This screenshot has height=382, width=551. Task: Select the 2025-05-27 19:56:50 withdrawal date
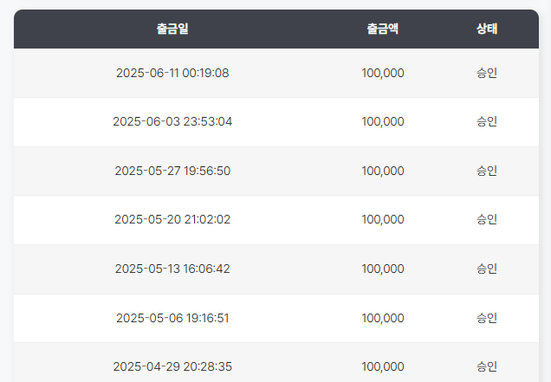click(x=172, y=171)
